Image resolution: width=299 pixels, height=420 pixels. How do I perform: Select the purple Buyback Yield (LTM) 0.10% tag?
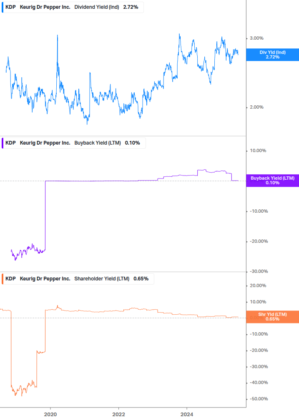coord(273,180)
